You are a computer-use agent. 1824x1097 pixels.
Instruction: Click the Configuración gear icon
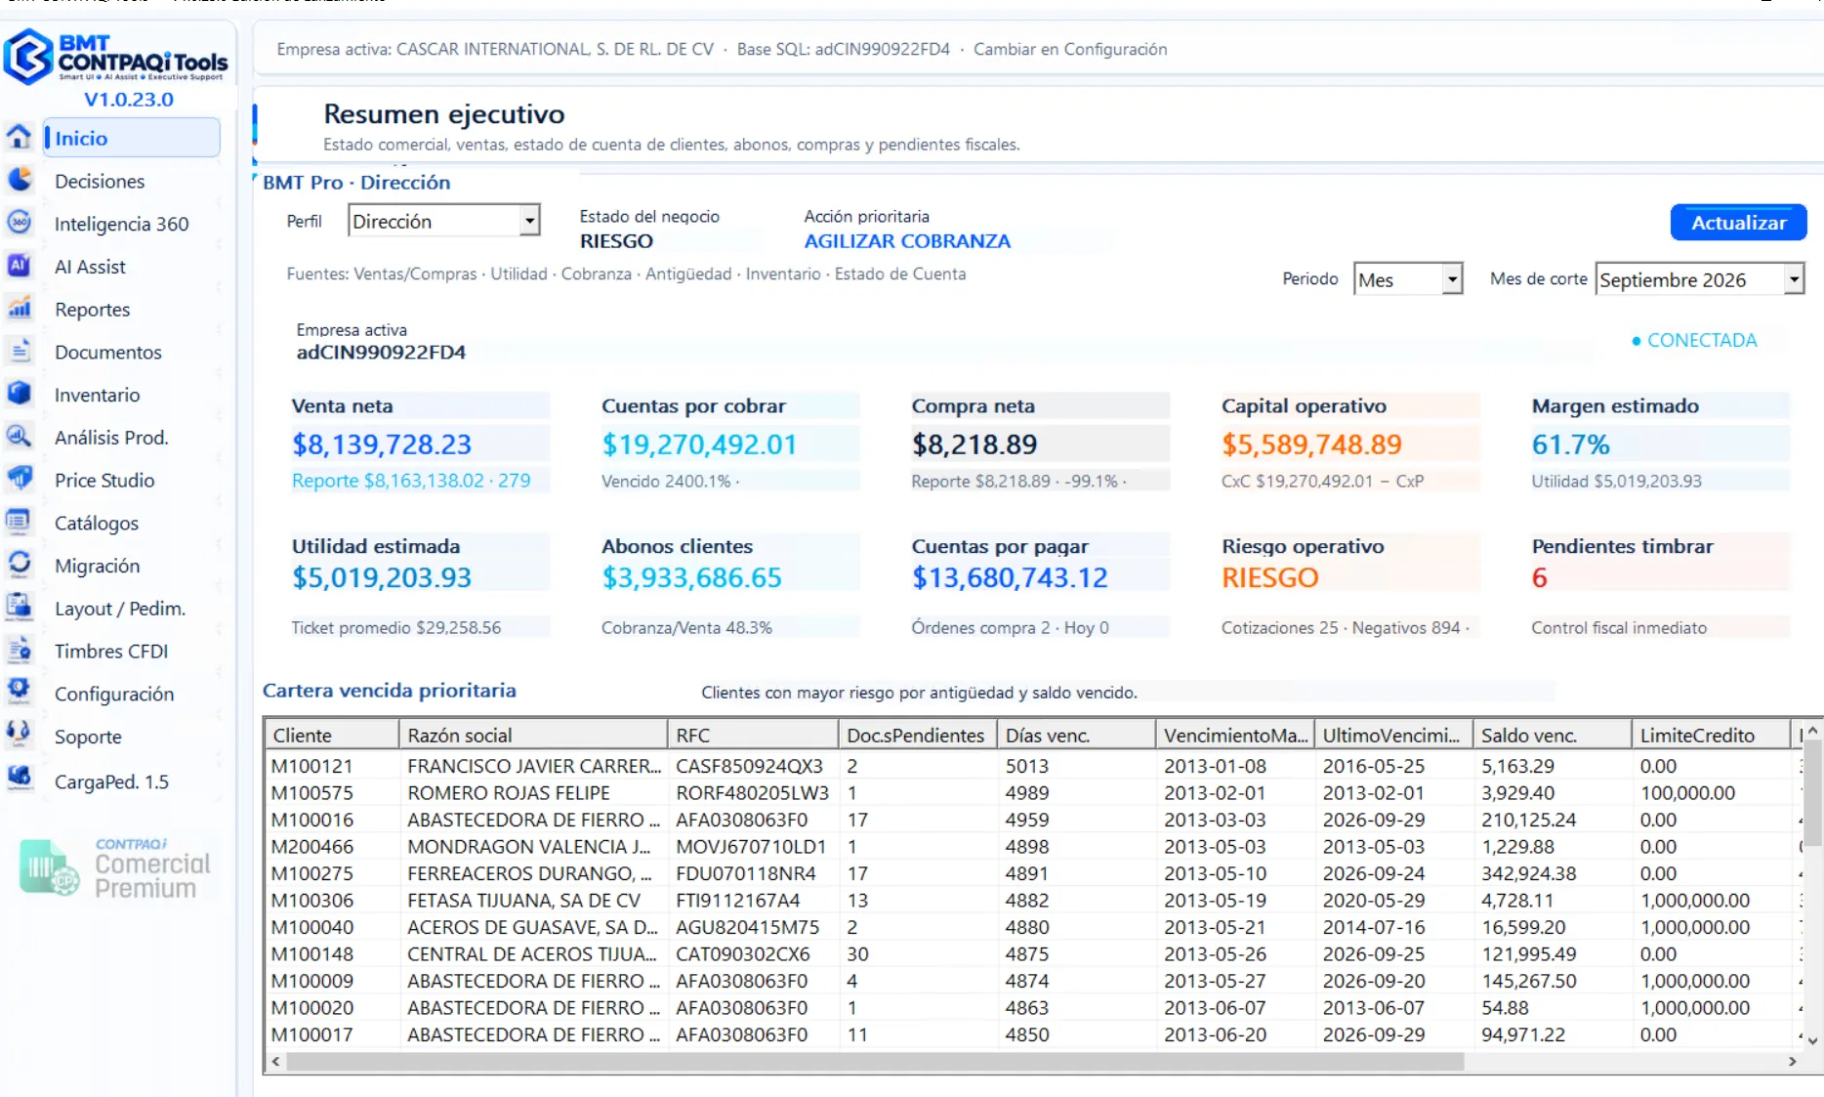(19, 693)
